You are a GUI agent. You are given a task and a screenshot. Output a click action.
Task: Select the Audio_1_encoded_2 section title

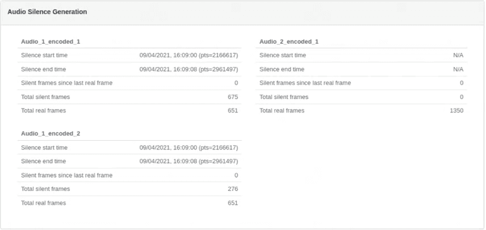pyautogui.click(x=51, y=133)
